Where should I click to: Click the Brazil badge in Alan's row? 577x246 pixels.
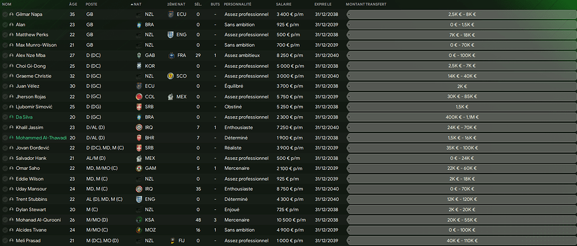coord(139,25)
